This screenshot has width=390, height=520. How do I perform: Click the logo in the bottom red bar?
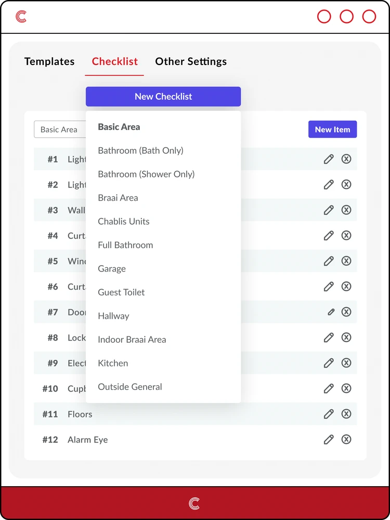click(x=194, y=503)
